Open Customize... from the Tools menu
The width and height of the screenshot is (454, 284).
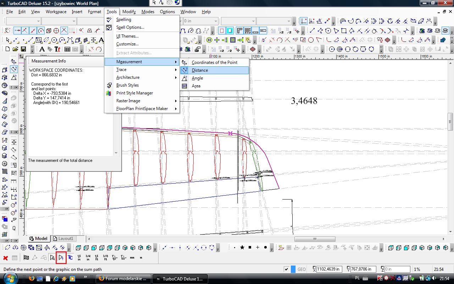[127, 44]
